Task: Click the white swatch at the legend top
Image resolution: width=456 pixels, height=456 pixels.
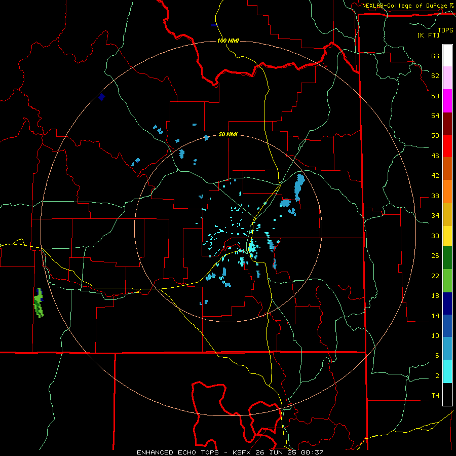Action: pos(447,56)
